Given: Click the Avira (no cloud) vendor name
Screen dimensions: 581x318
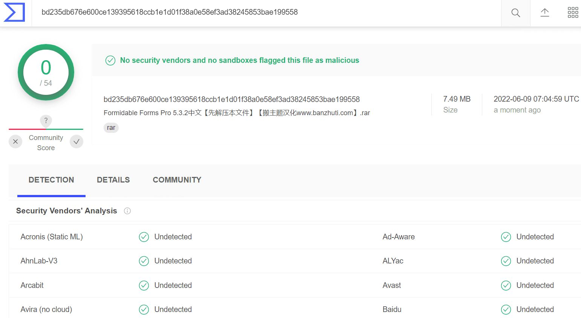Looking at the screenshot, I should click(46, 309).
